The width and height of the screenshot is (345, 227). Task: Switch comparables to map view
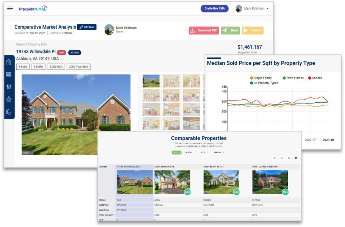tap(289, 158)
